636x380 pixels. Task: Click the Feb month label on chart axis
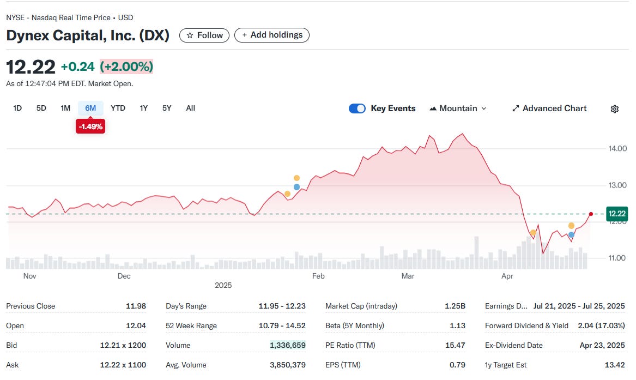click(318, 276)
